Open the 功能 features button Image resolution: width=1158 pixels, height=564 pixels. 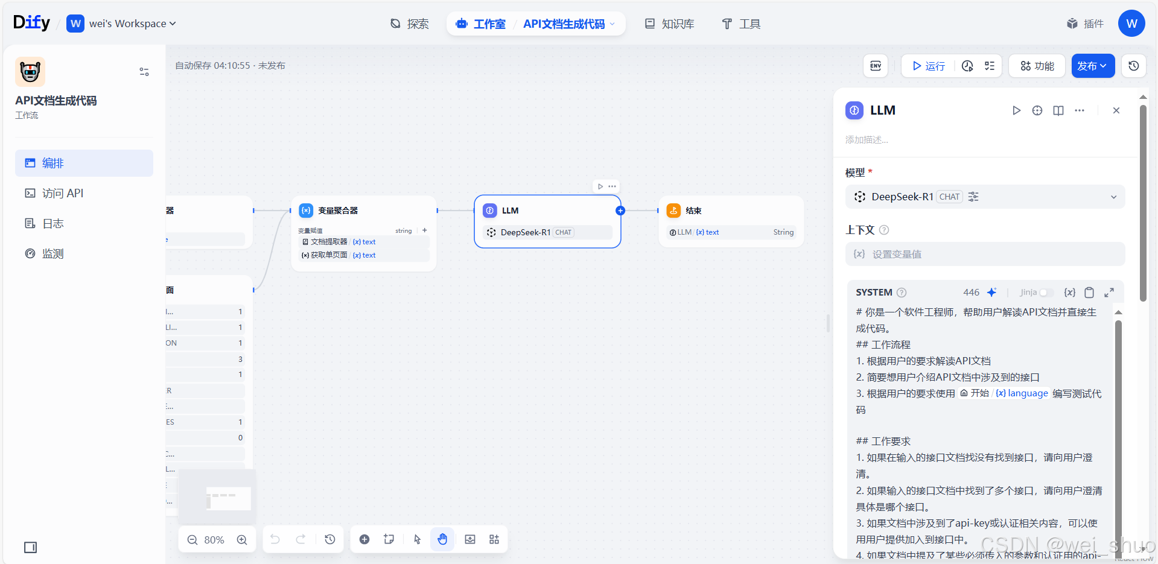[x=1036, y=66]
